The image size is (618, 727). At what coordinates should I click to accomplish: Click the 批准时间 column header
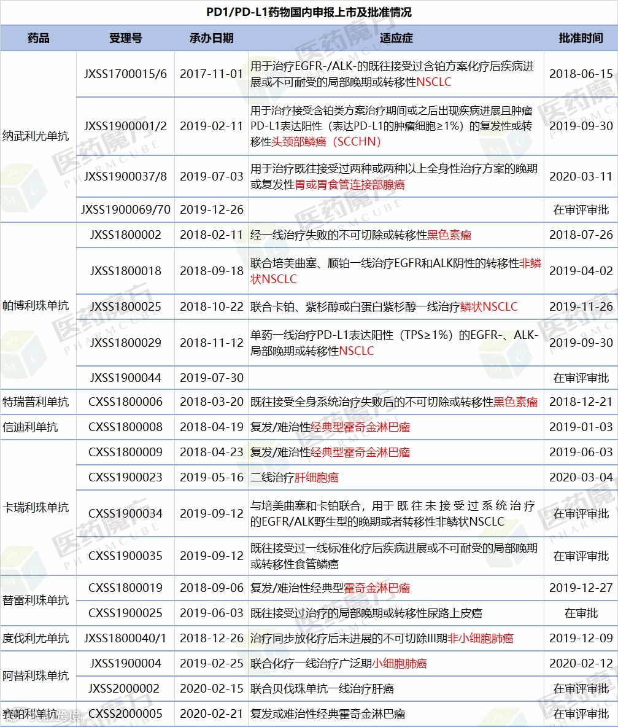(581, 38)
